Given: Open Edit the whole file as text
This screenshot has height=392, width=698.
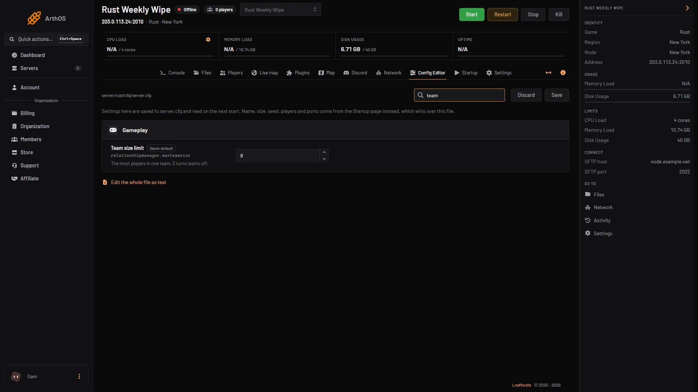Looking at the screenshot, I should [x=139, y=182].
